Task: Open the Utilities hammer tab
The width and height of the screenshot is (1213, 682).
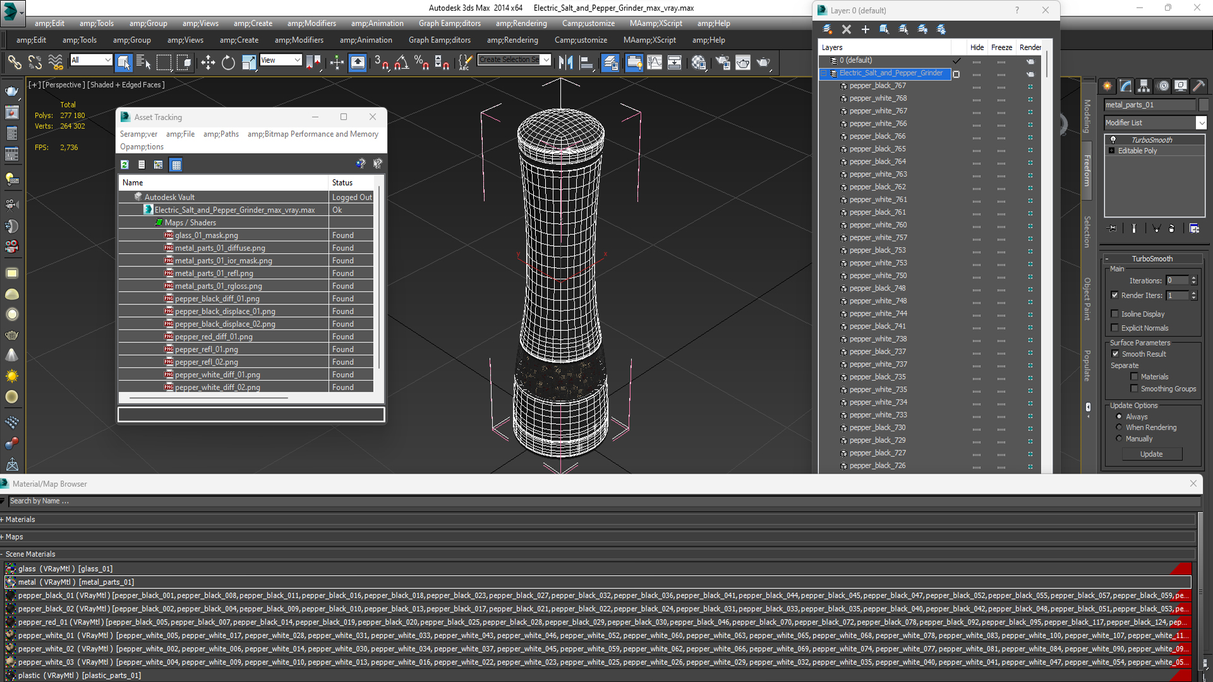Action: pos(1198,86)
